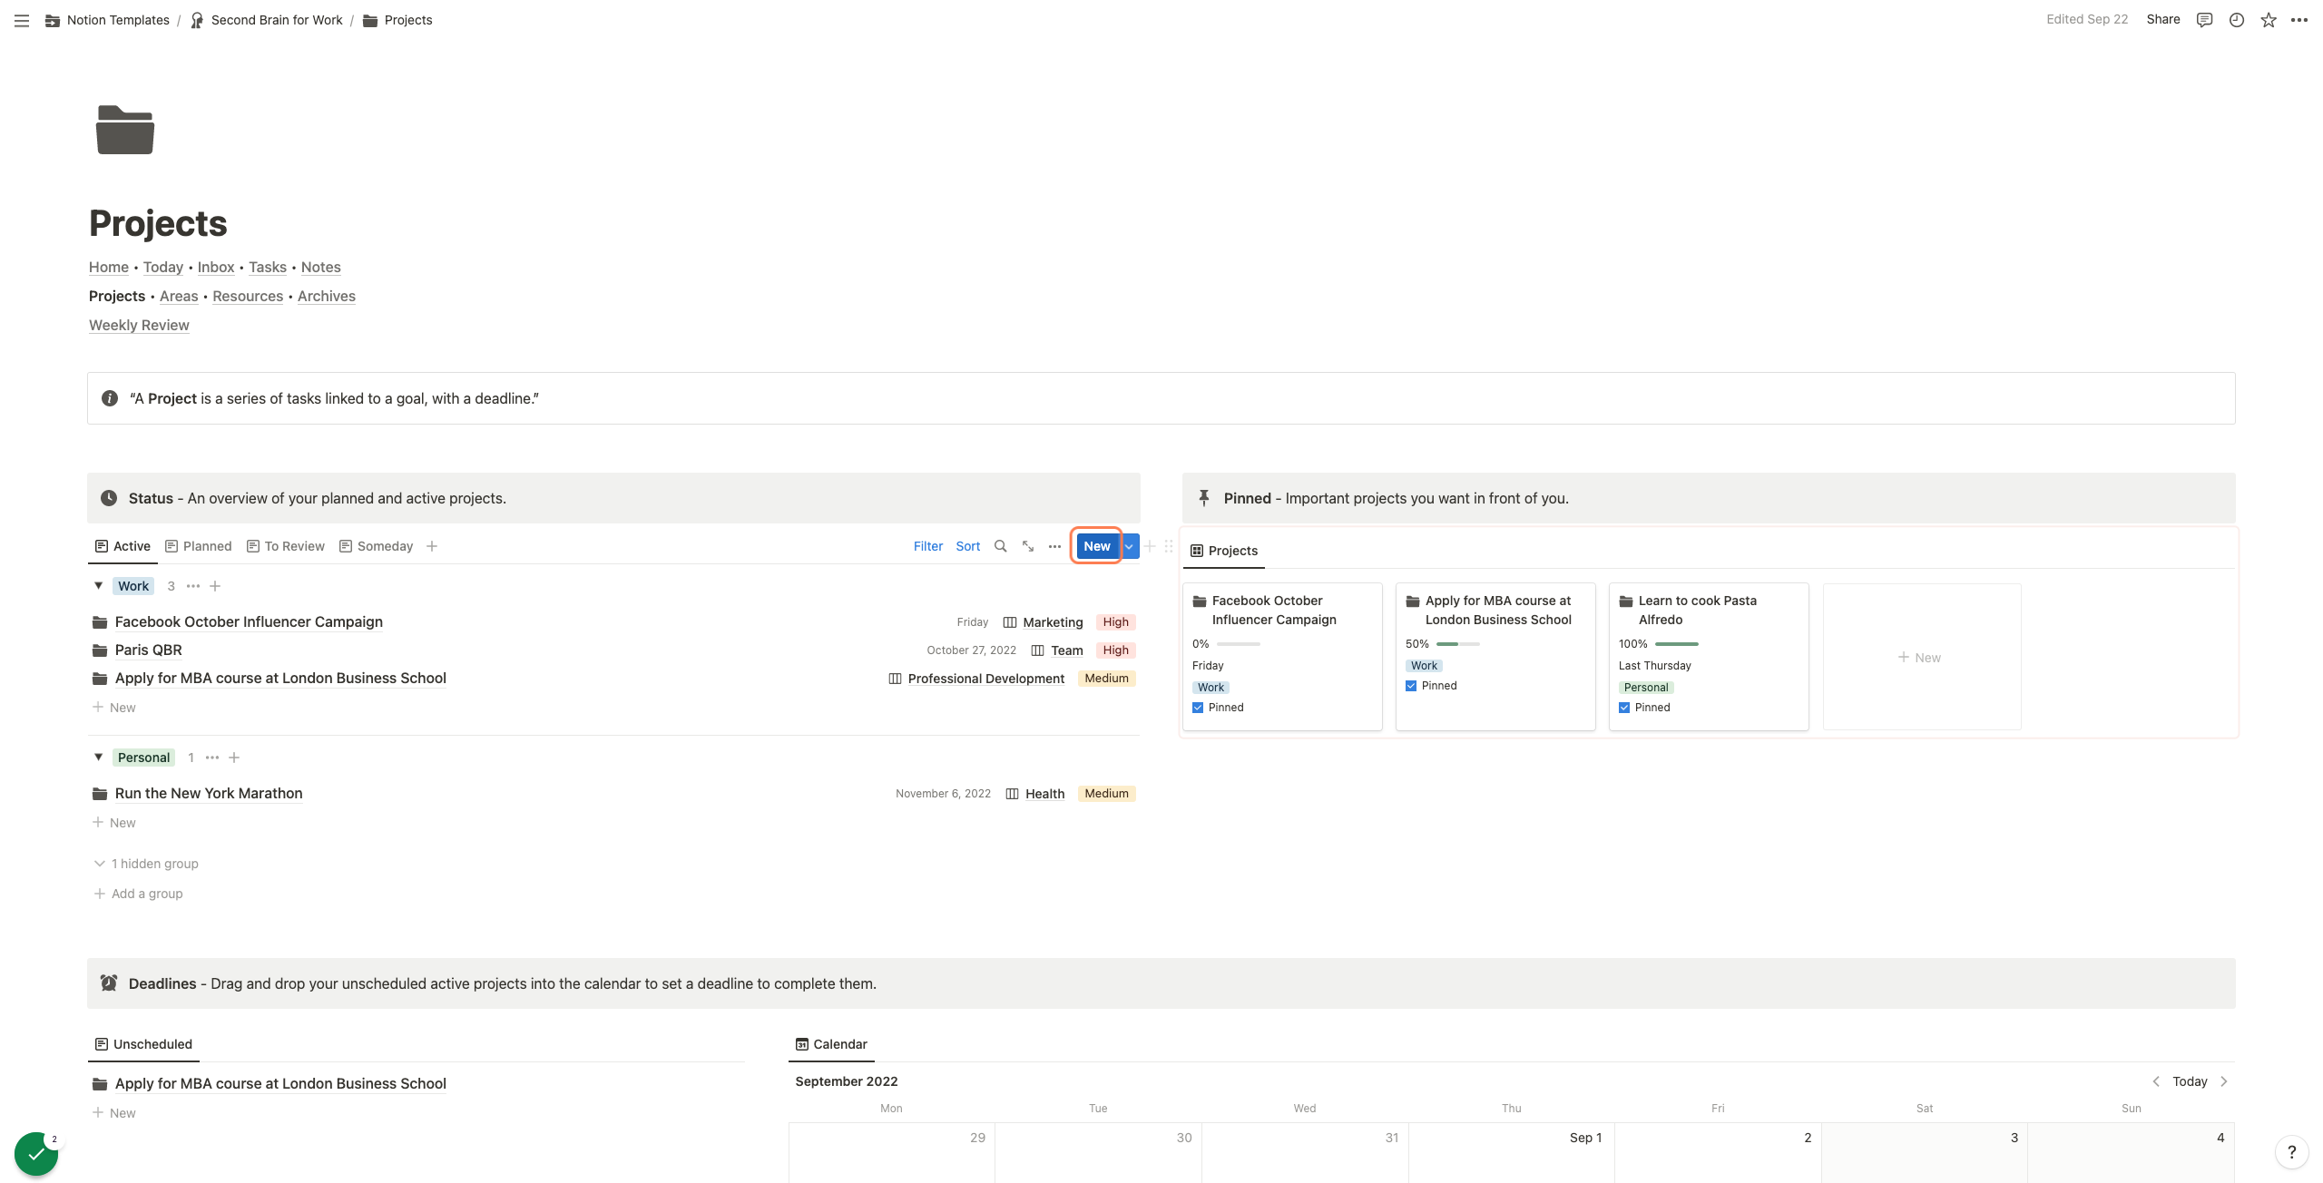
Task: Switch to the To Review tab
Action: pyautogui.click(x=286, y=546)
